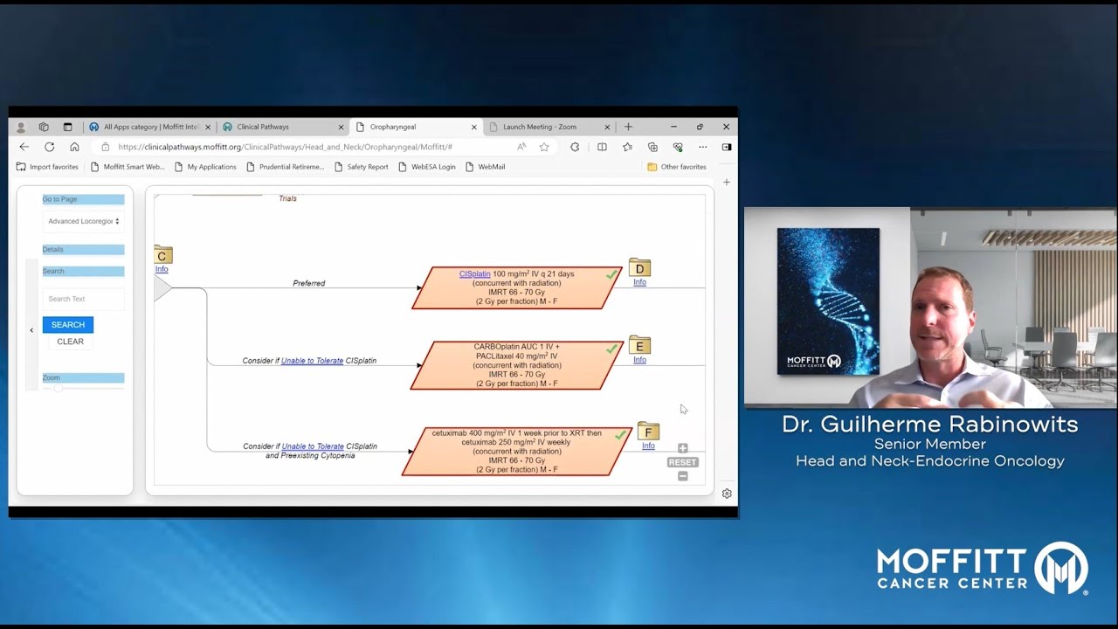The width and height of the screenshot is (1118, 629).
Task: Open browser essentials heart icon
Action: 678,147
